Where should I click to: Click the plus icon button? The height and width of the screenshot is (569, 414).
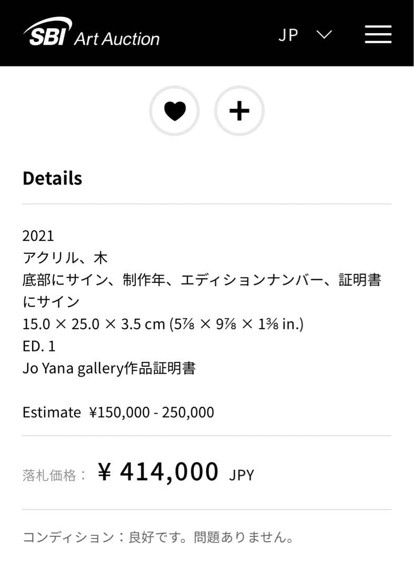pos(239,111)
